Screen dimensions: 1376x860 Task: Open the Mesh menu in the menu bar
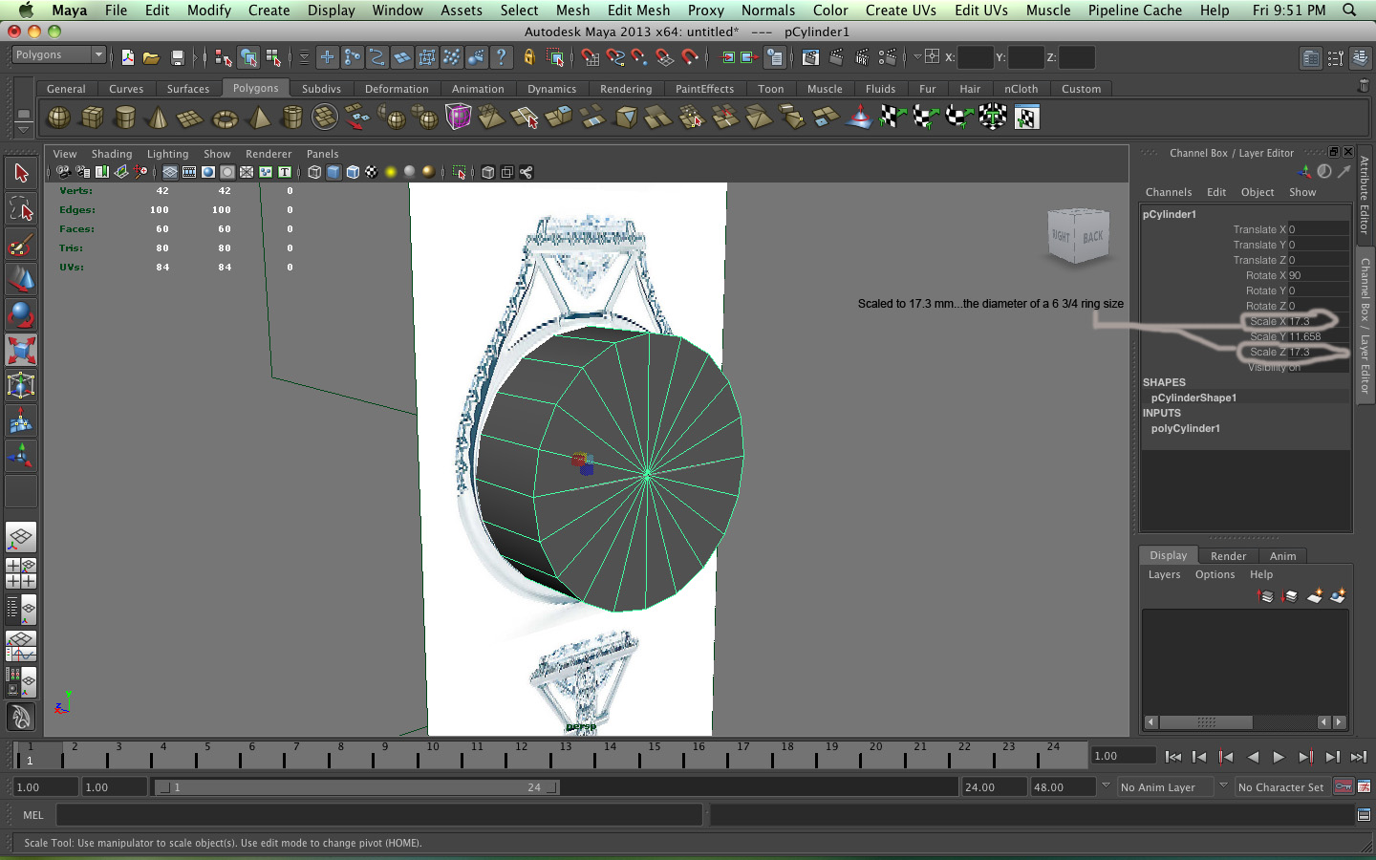(x=572, y=10)
